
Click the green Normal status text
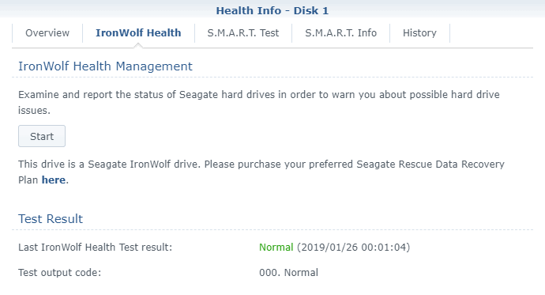(276, 248)
